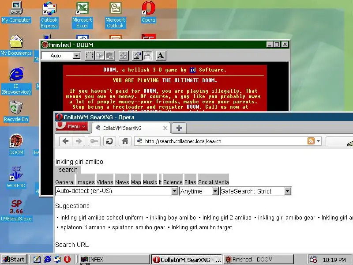
Task: Click suggestion splatoon amiibo gear
Action: tap(139, 227)
